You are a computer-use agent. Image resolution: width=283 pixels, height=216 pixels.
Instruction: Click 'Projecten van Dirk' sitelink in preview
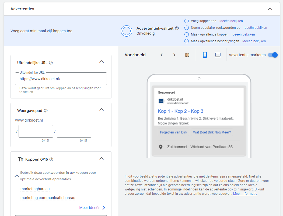click(x=173, y=132)
